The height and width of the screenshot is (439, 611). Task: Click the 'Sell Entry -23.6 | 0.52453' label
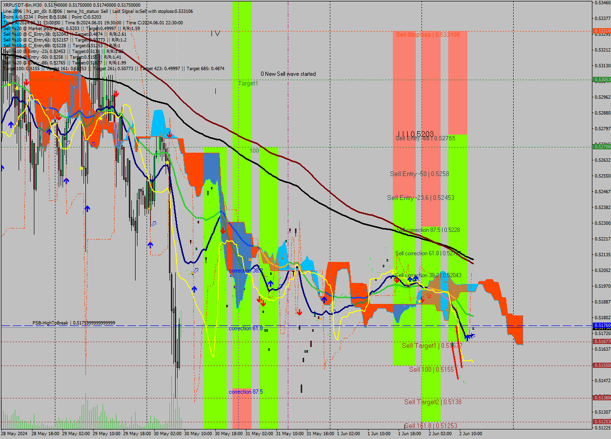(x=421, y=198)
